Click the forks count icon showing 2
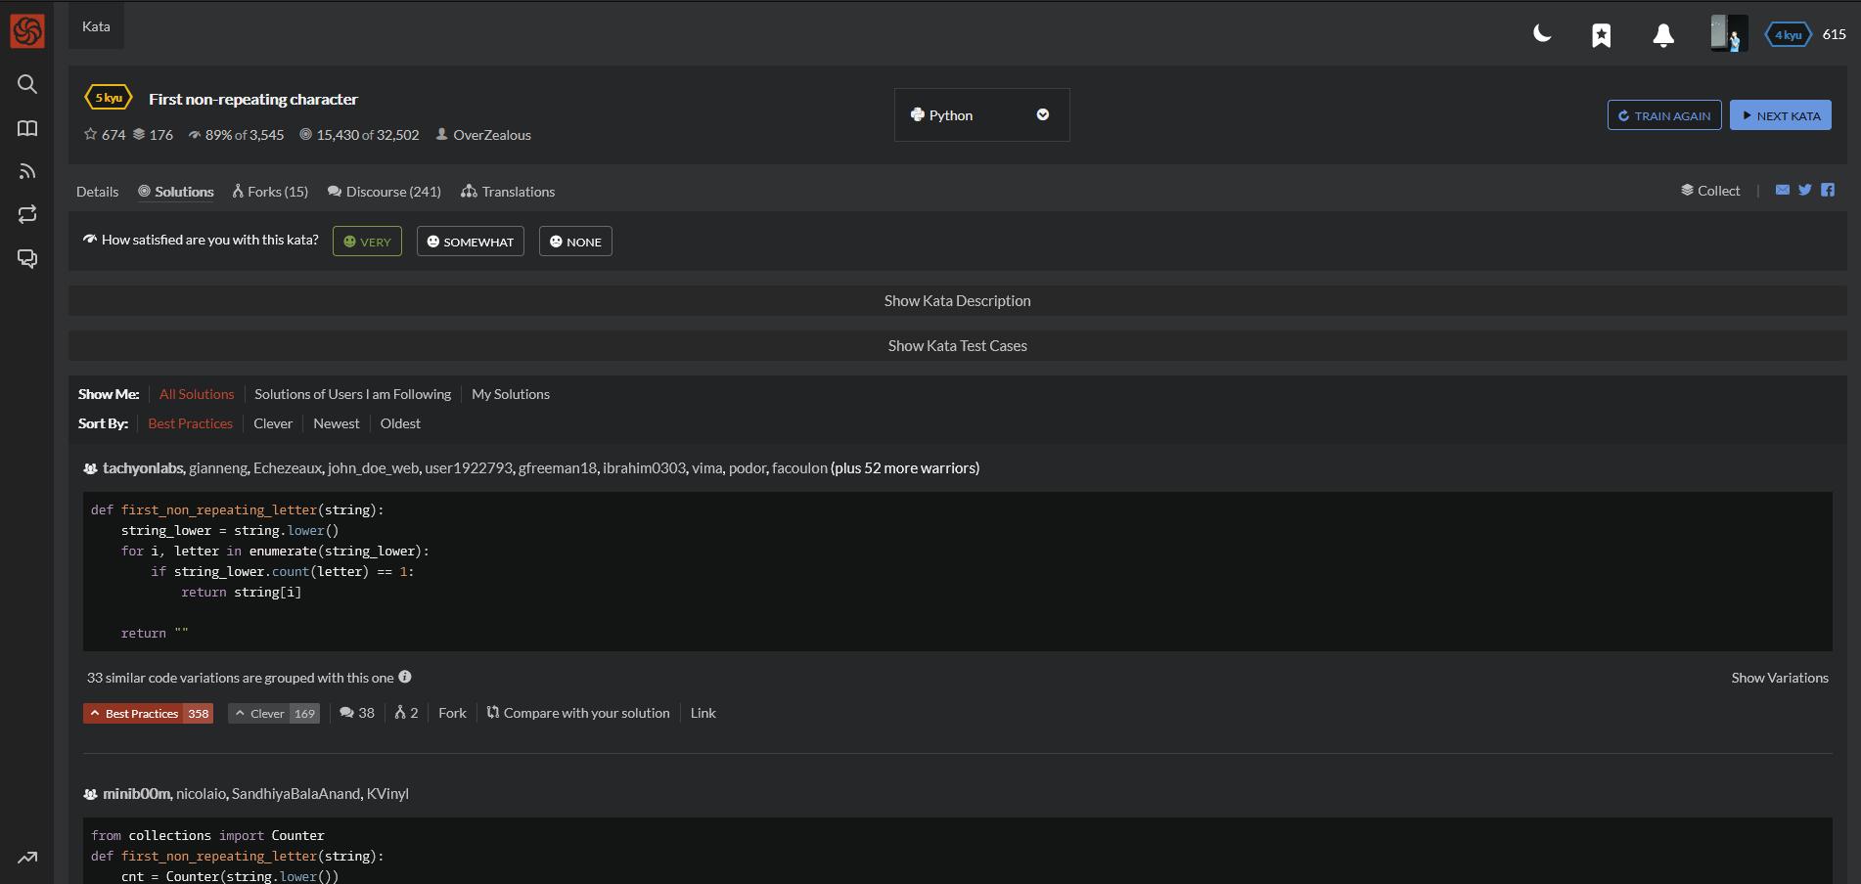 click(406, 713)
